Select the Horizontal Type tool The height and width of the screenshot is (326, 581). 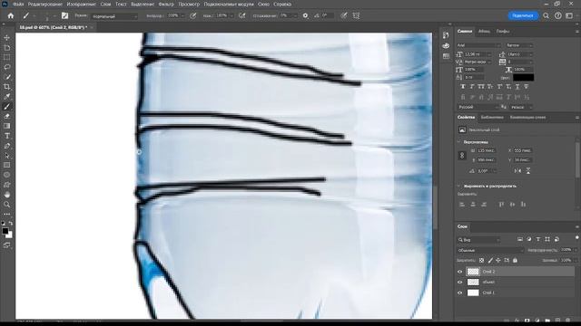(6, 136)
